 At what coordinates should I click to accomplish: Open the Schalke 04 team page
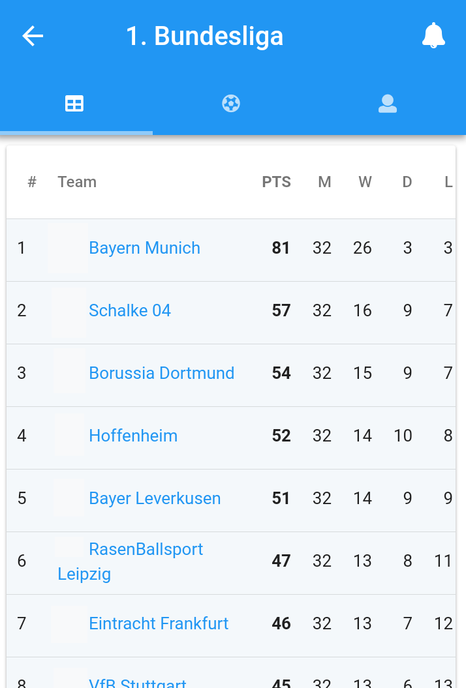point(130,310)
